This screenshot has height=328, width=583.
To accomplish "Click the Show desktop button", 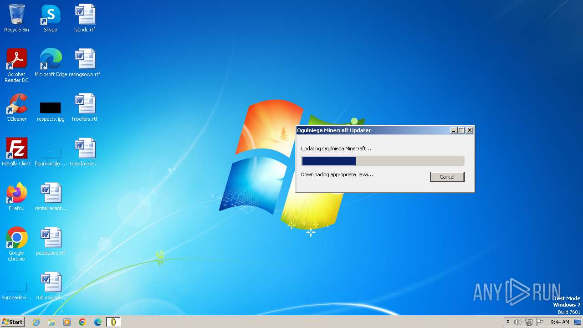I will [578, 322].
